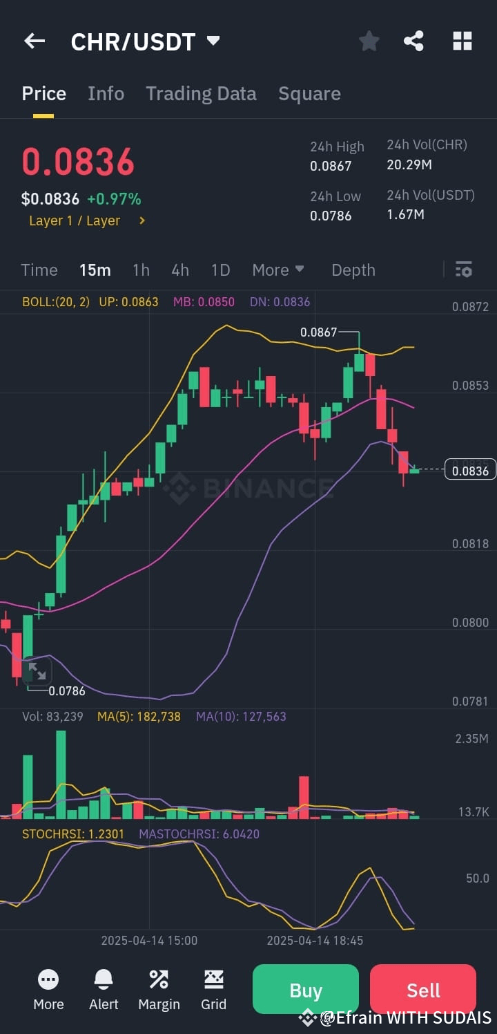Switch candle interval to 1h
497x1034 pixels.
point(141,270)
